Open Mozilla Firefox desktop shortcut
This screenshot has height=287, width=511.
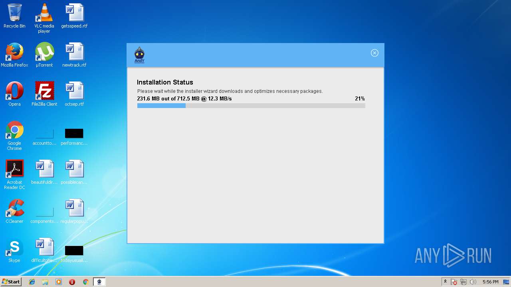pos(14,55)
